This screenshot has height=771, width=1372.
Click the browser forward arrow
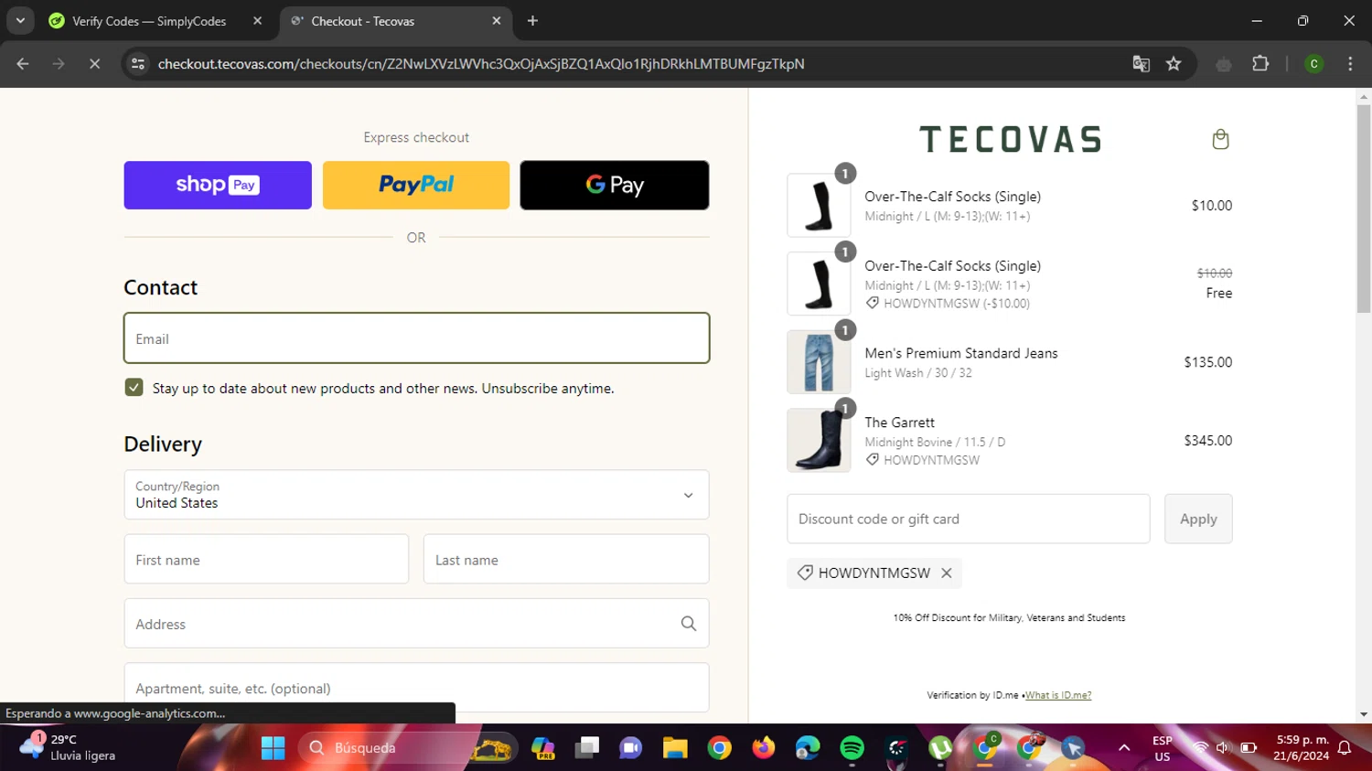[x=59, y=64]
